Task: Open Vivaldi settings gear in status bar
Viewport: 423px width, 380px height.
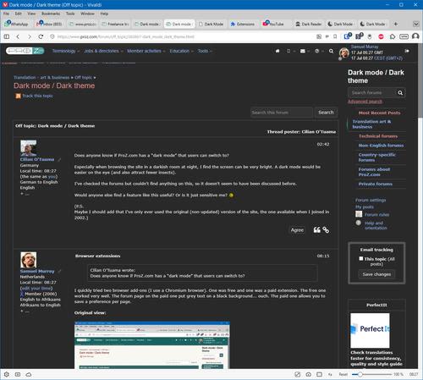Action: click(7, 374)
